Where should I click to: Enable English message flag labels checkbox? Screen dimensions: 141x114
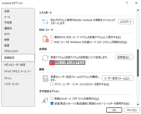pyautogui.click(x=52, y=98)
